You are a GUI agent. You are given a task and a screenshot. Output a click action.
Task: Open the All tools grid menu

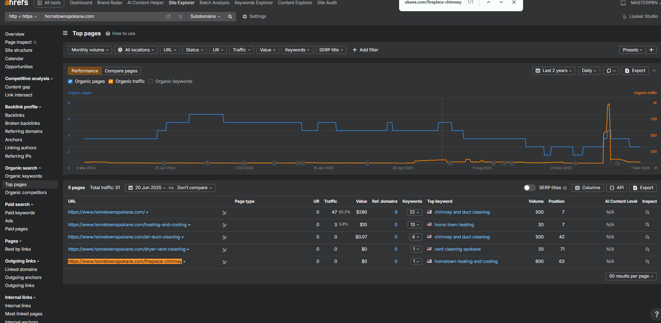pyautogui.click(x=49, y=3)
